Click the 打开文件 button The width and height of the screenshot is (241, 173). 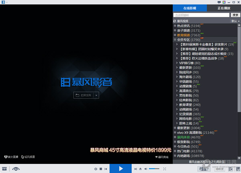click(x=84, y=95)
